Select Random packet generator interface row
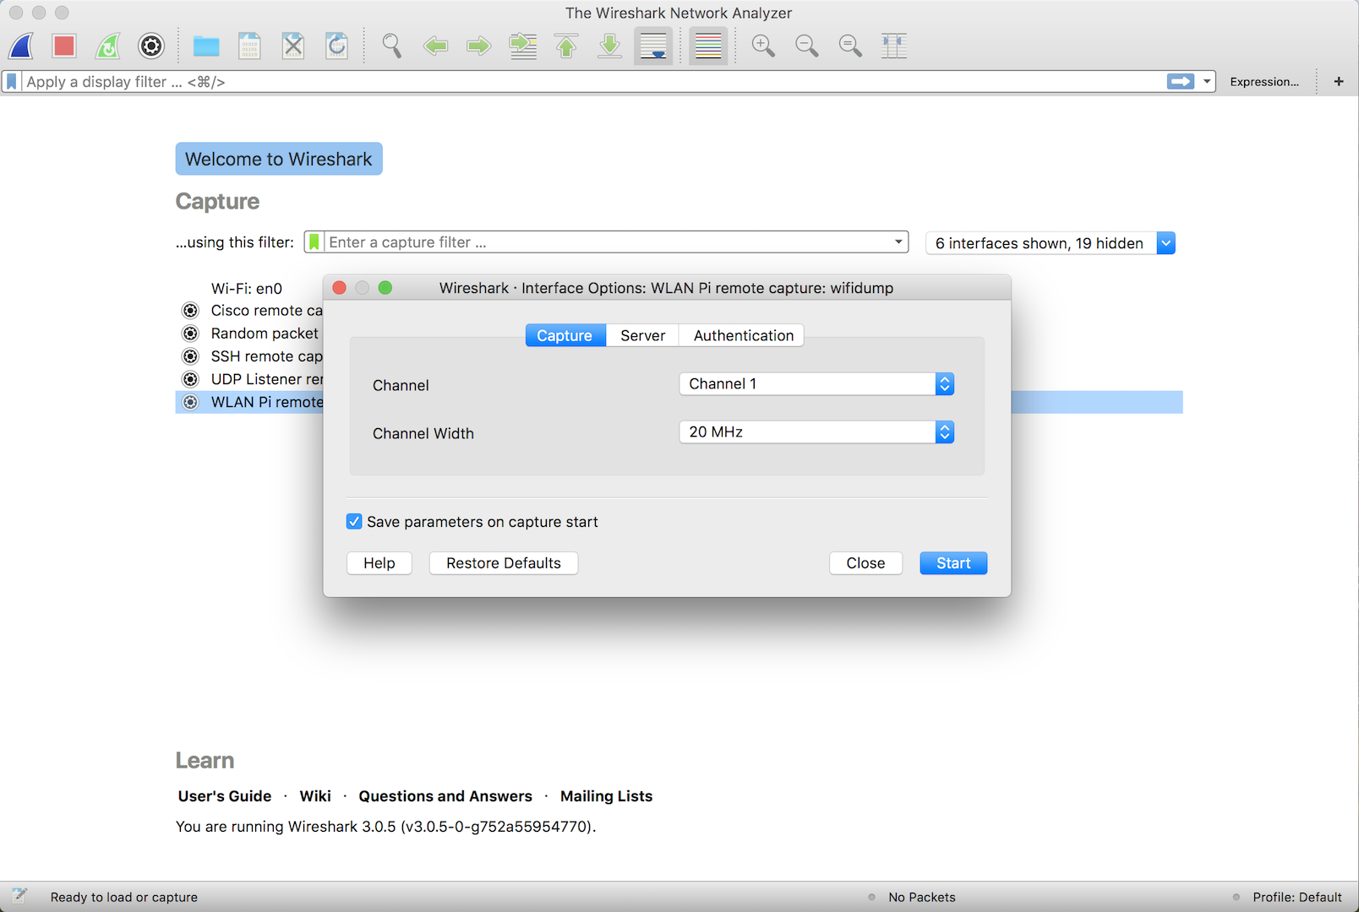The width and height of the screenshot is (1359, 912). (250, 334)
